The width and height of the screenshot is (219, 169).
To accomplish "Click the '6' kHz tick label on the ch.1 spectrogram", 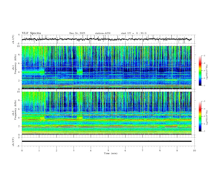I will click(19, 63).
